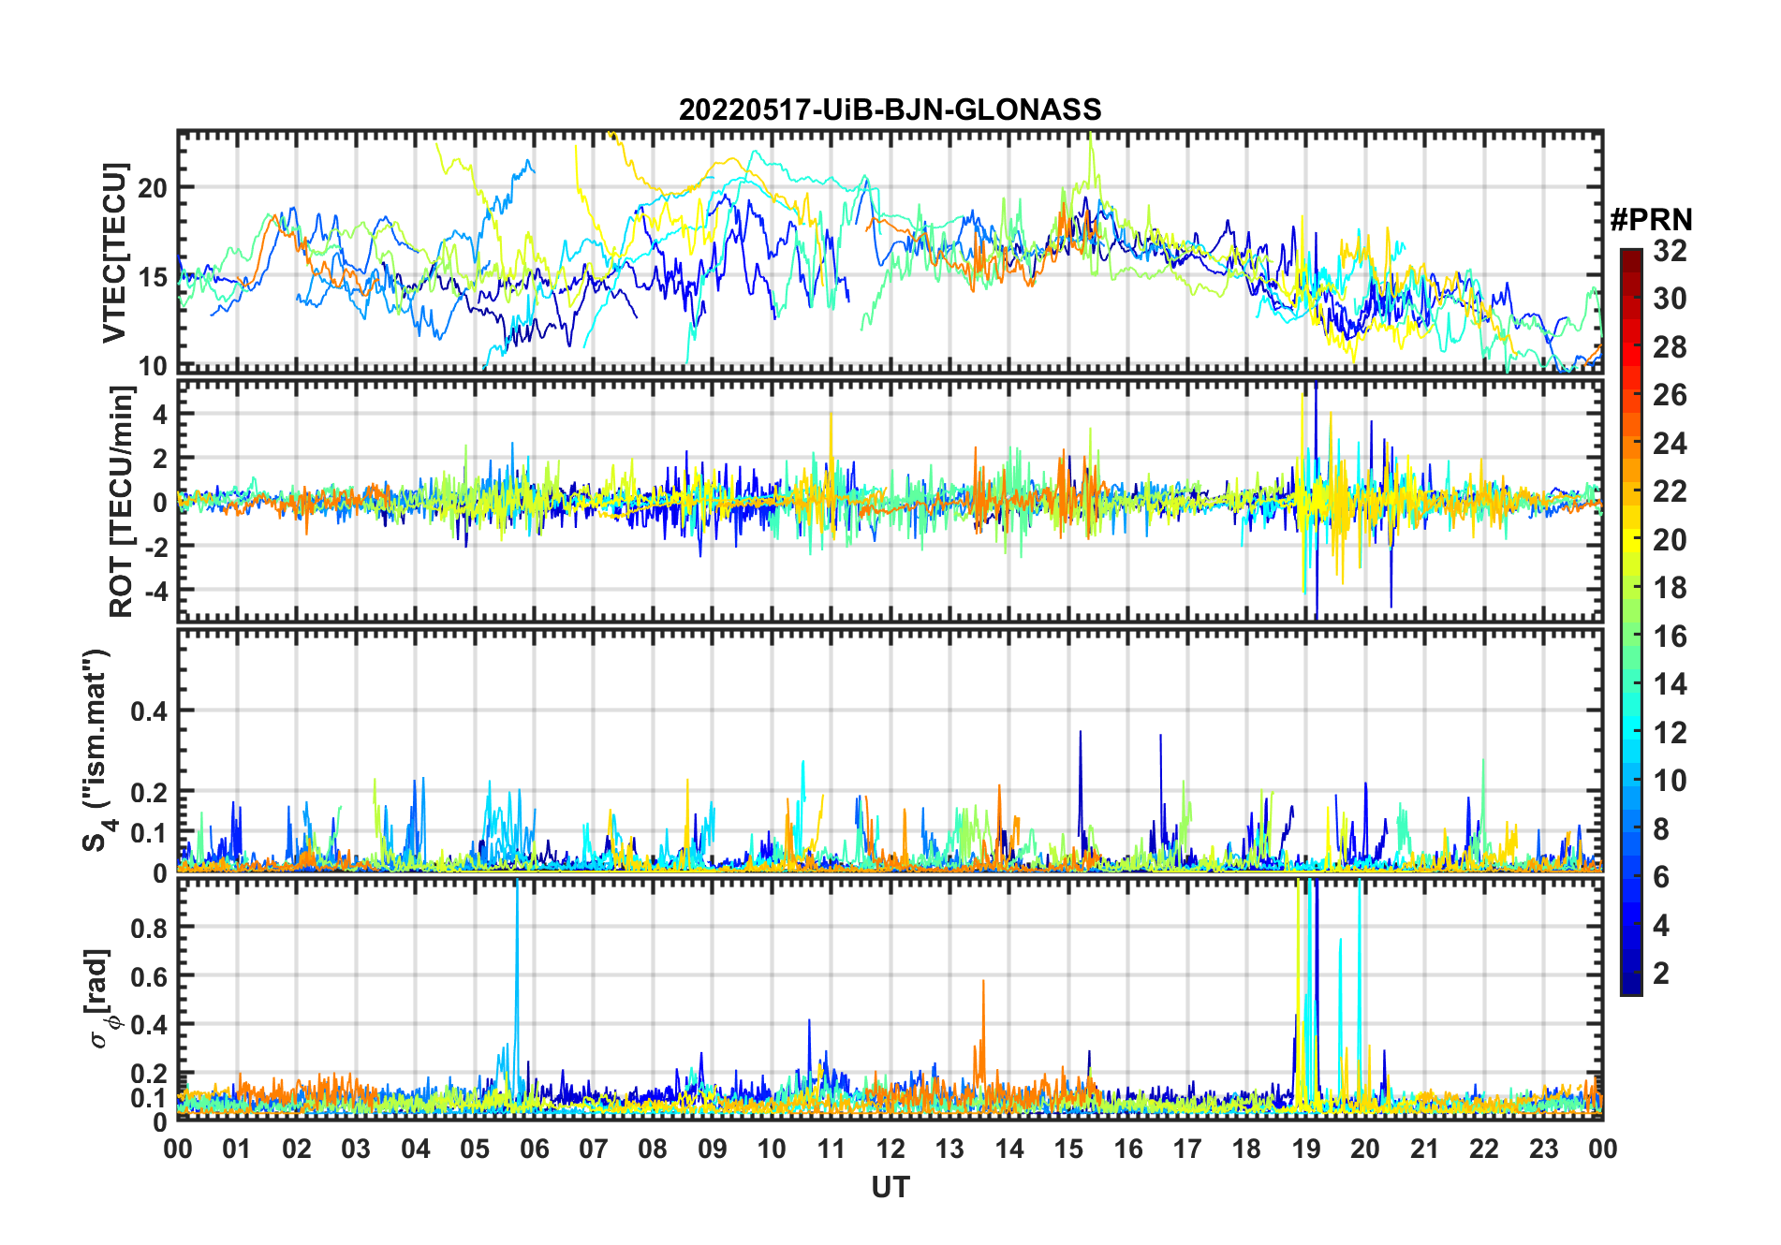This screenshot has width=1781, height=1245.
Task: Select colorbar tick label 16
Action: pos(1670,637)
